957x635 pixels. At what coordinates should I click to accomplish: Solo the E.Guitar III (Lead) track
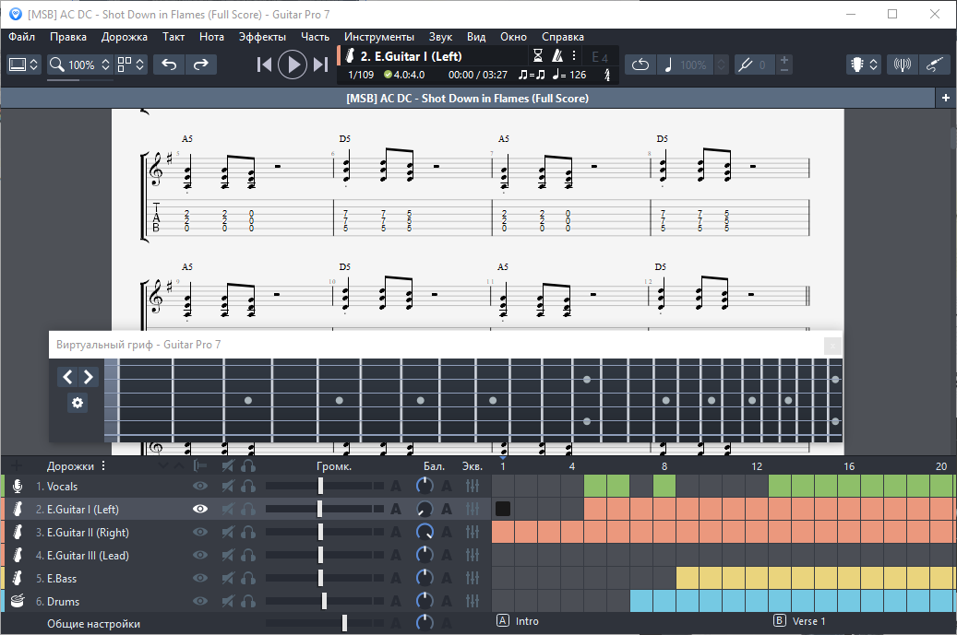[x=248, y=556]
